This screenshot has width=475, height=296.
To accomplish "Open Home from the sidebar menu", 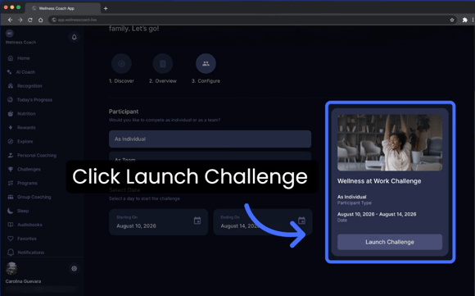I will pos(24,58).
